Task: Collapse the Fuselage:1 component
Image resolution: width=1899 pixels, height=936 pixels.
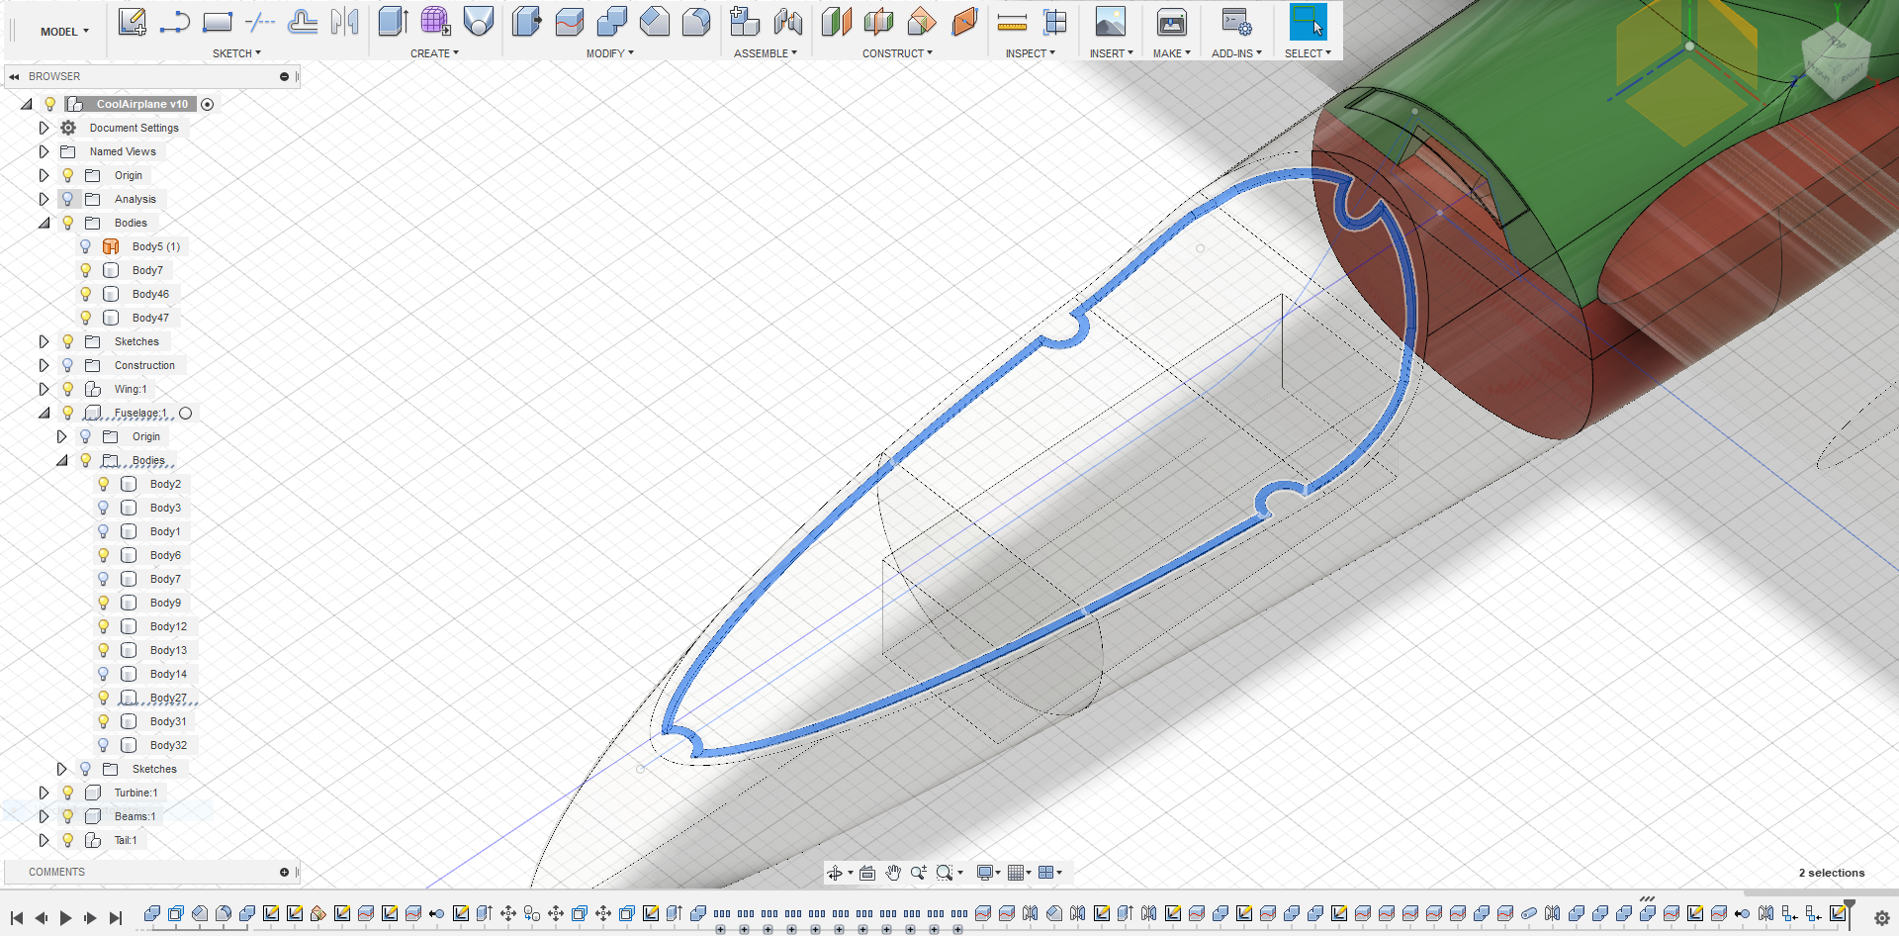Action: (44, 413)
